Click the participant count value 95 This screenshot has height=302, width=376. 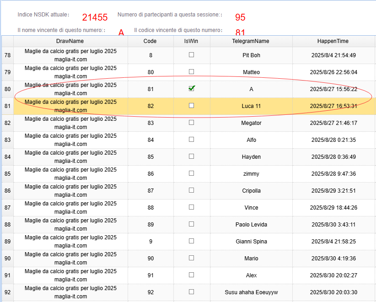coord(240,17)
